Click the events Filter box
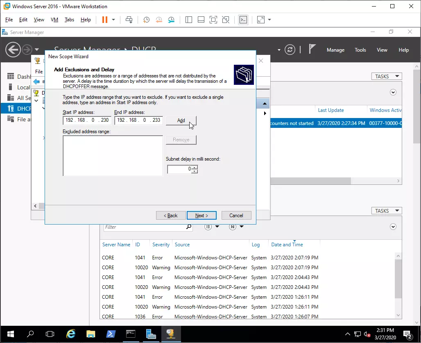 tap(144, 227)
